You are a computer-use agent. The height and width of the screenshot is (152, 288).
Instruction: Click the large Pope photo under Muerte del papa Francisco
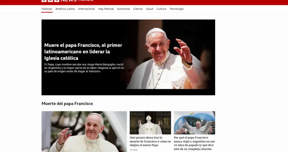pos(84,132)
